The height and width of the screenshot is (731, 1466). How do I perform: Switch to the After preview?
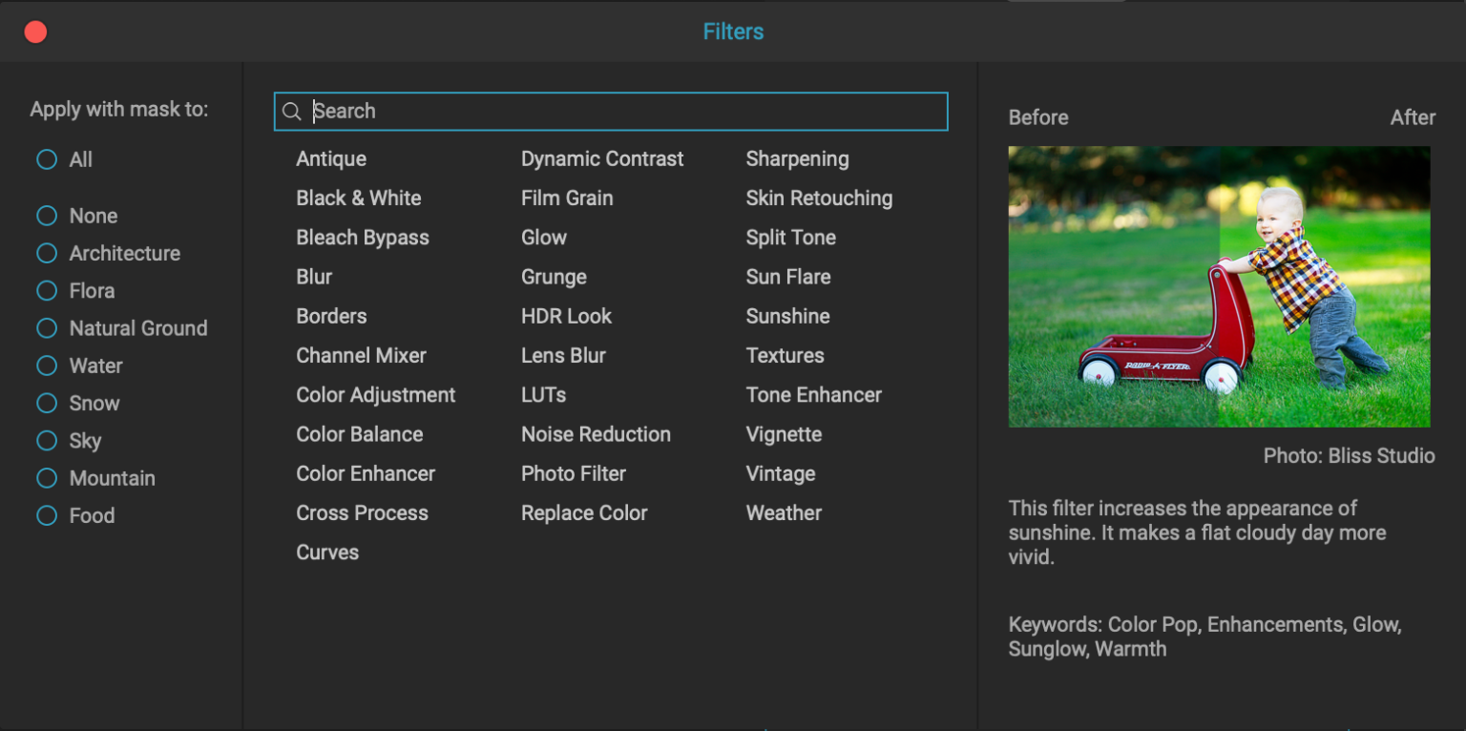click(1413, 116)
